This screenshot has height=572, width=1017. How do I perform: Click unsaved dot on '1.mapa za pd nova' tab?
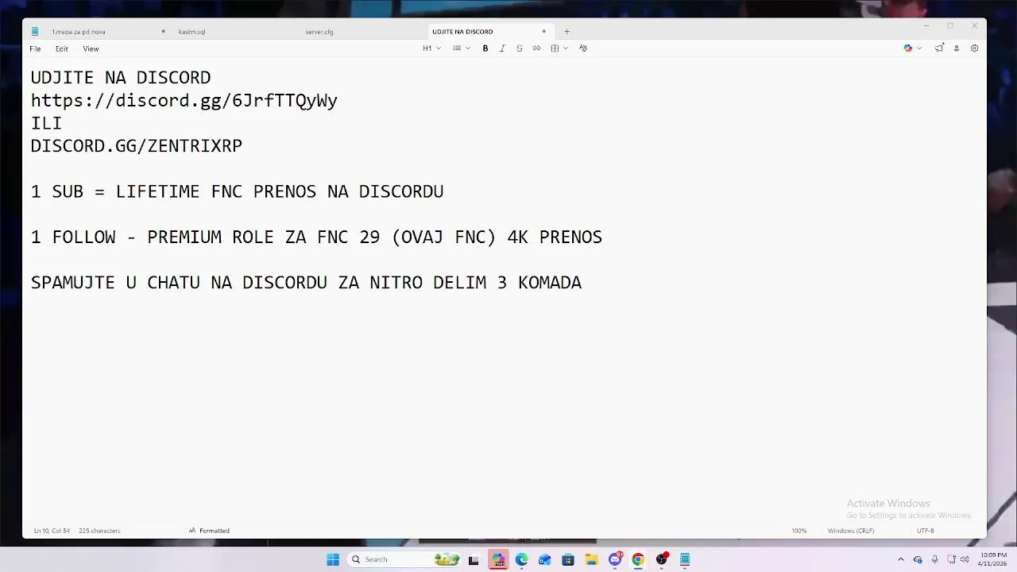click(x=163, y=32)
